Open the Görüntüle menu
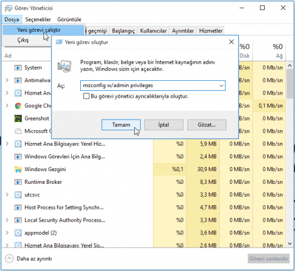 [69, 19]
